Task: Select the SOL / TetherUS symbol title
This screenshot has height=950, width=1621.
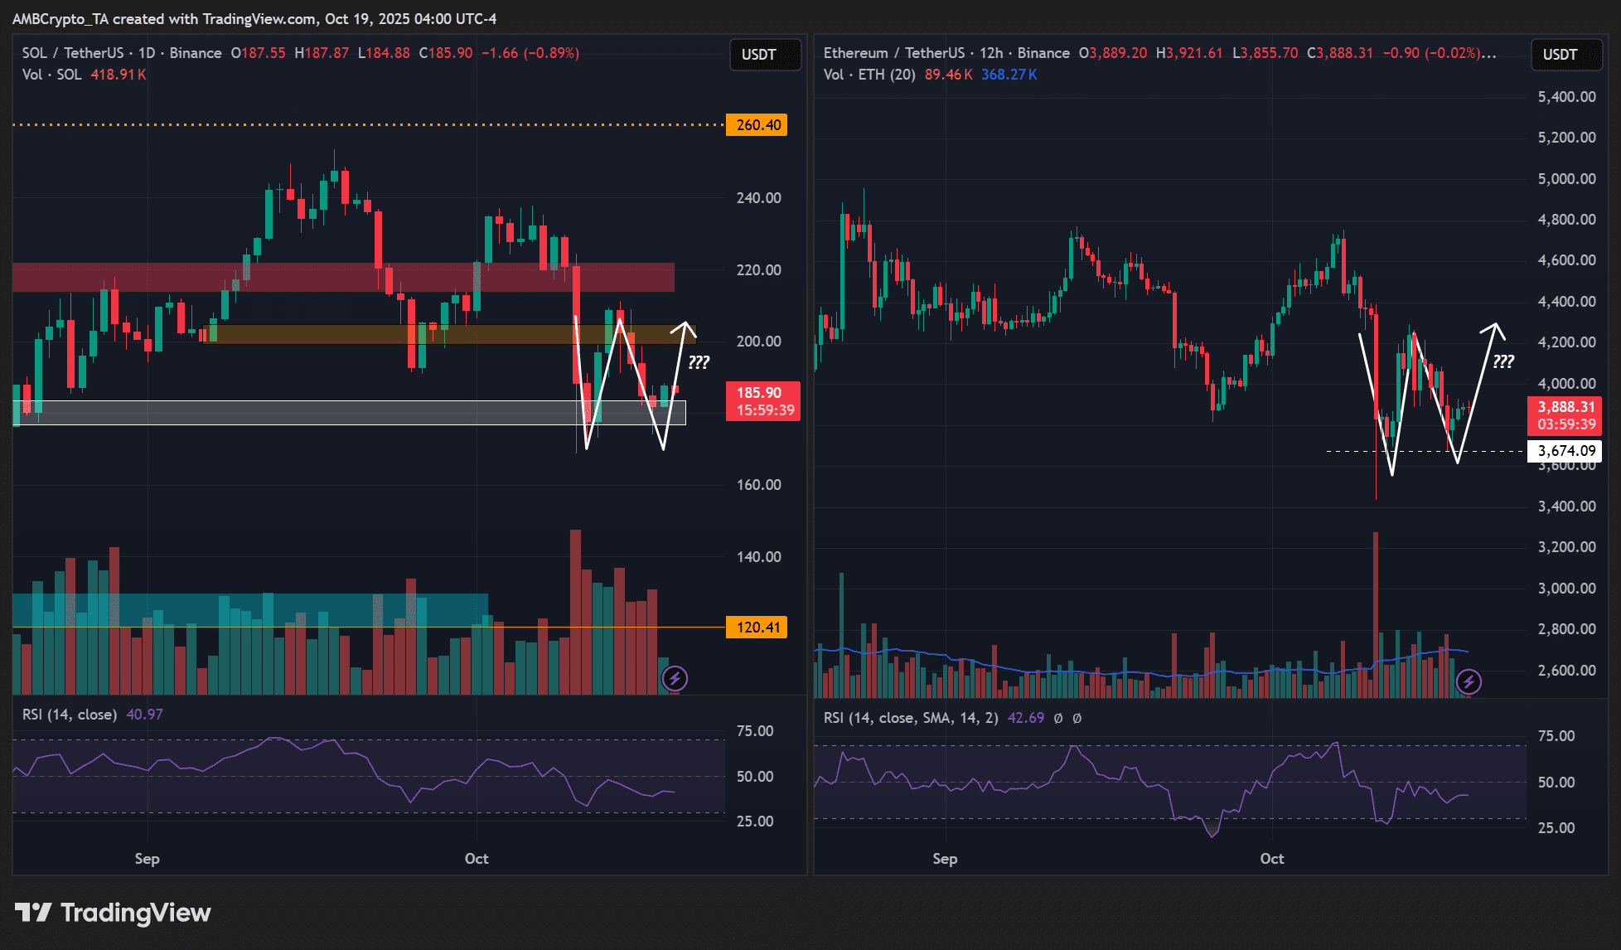Action: 72,53
